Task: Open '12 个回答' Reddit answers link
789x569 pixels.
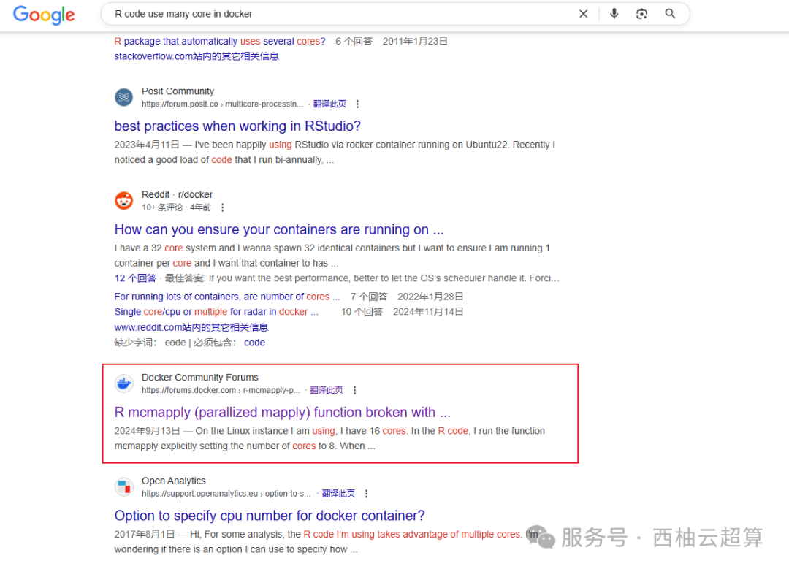Action: pyautogui.click(x=135, y=278)
